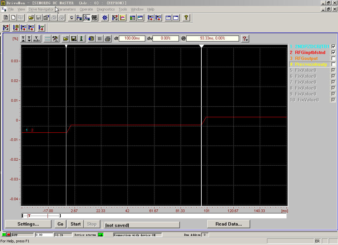Show trace info with green i icon
Image resolution: width=338 pixels, height=245 pixels.
point(81,39)
